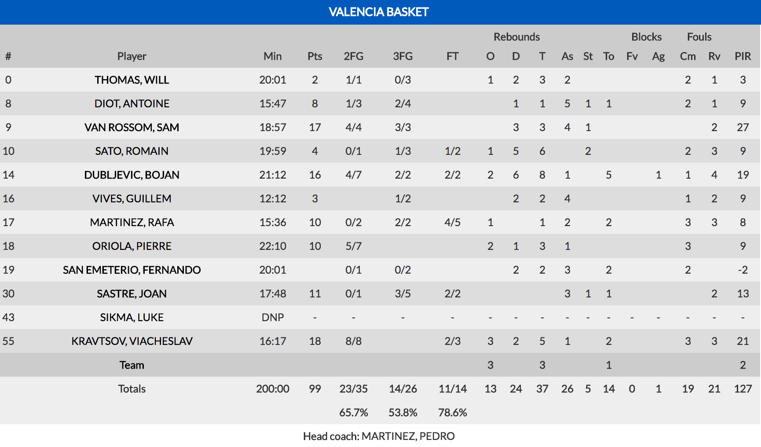Click VIVES, GUILLEM player name
Screen dimensions: 761x447
point(132,199)
